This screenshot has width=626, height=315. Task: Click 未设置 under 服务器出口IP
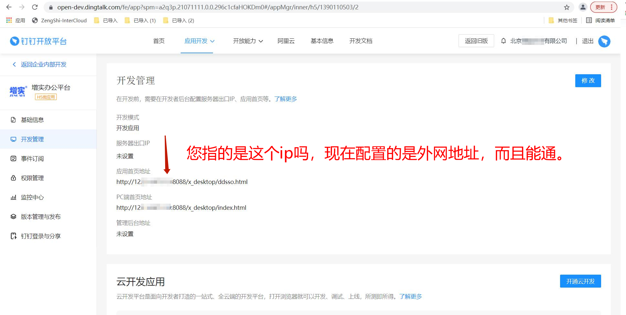(x=125, y=156)
